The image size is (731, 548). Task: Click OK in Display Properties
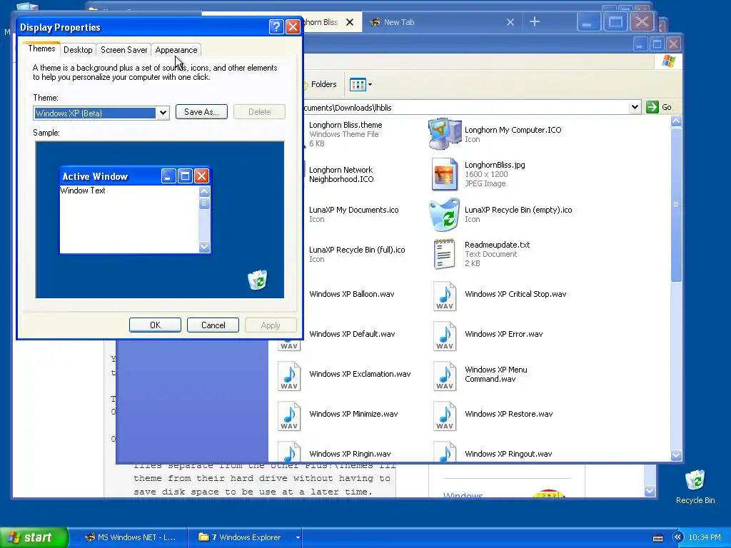point(155,325)
